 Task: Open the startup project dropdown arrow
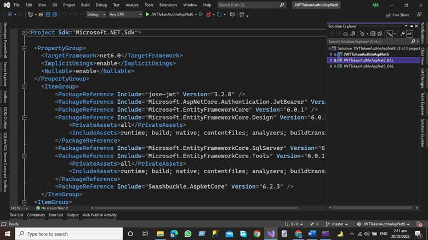coord(196,14)
